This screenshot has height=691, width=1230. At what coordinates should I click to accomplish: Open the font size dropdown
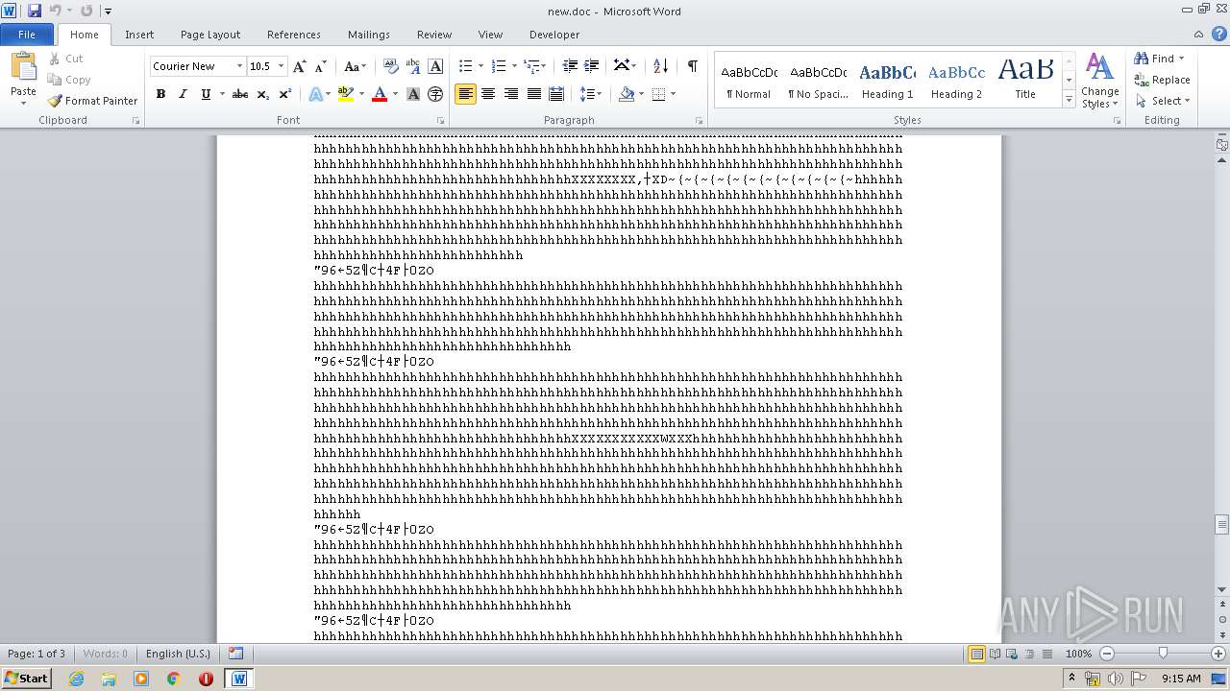pyautogui.click(x=281, y=66)
